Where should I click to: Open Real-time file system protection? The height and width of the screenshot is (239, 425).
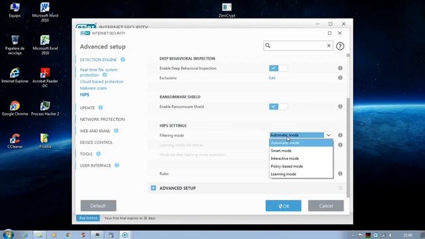point(99,72)
